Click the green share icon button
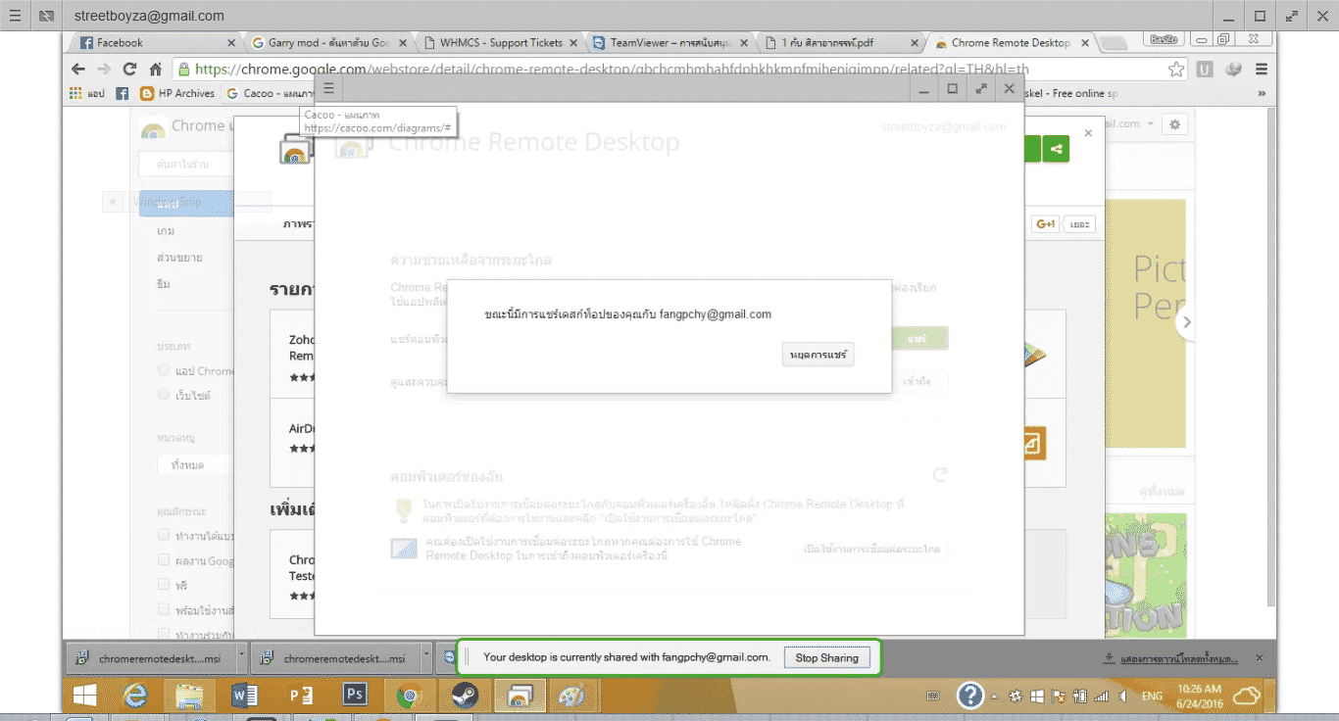This screenshot has height=721, width=1339. point(1056,149)
